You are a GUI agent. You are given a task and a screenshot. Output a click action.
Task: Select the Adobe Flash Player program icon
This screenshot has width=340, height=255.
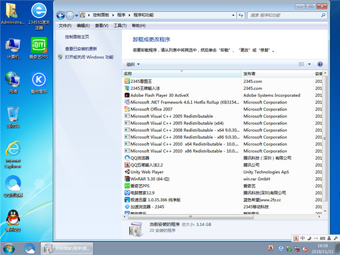(127, 95)
